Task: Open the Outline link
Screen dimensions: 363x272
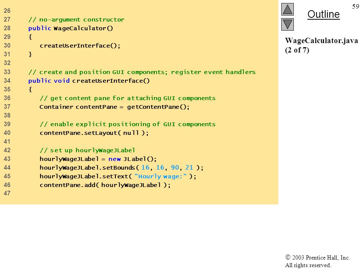Action: click(323, 14)
